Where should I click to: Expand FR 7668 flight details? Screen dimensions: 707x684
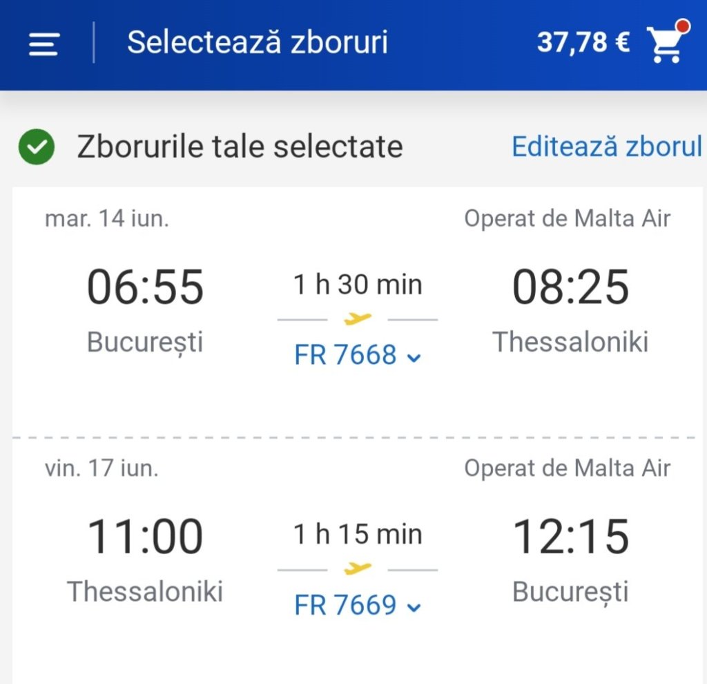357,356
